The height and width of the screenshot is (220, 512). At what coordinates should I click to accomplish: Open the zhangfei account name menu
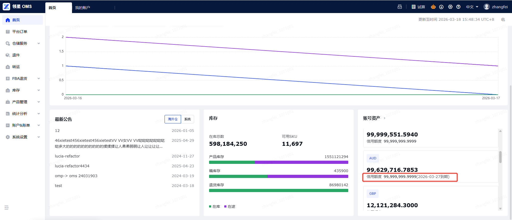coord(500,7)
